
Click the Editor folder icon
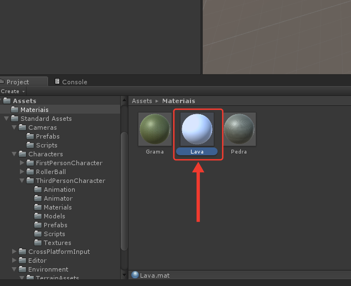coord(22,260)
